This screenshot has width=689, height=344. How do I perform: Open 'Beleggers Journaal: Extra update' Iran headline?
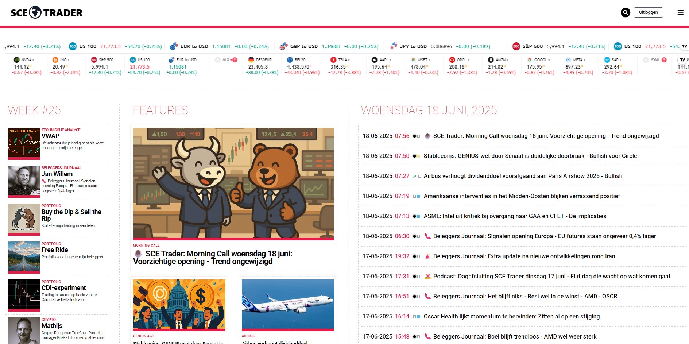coord(524,256)
